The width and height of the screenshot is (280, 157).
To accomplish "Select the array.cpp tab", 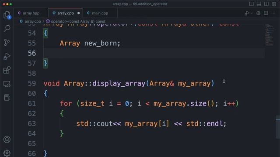I will pyautogui.click(x=65, y=13).
